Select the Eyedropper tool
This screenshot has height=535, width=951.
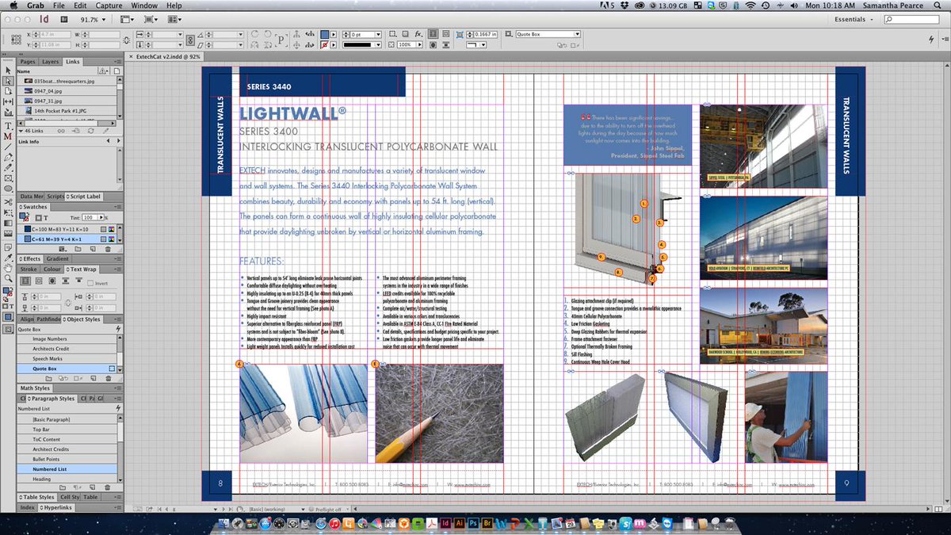(8, 258)
